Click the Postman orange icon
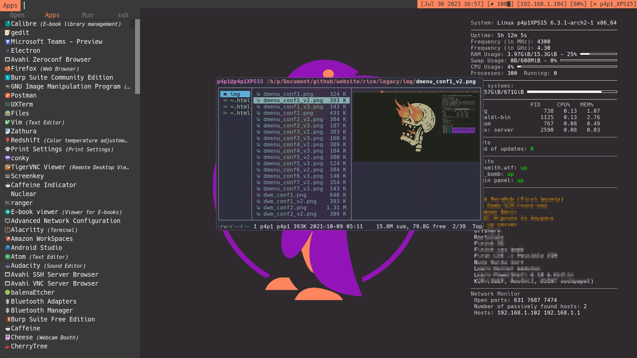The image size is (637, 358). point(7,96)
